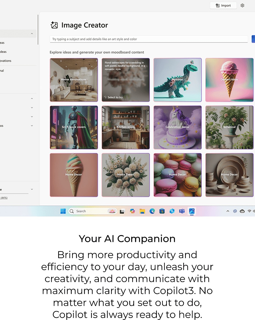Open the Hobbies dinosaur card

[x=178, y=80]
